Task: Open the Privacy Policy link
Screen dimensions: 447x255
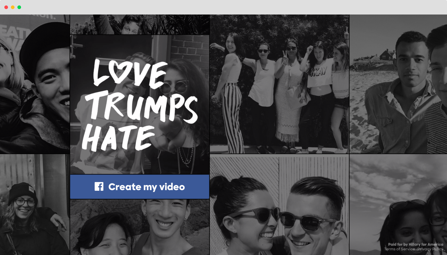Action: pyautogui.click(x=430, y=249)
